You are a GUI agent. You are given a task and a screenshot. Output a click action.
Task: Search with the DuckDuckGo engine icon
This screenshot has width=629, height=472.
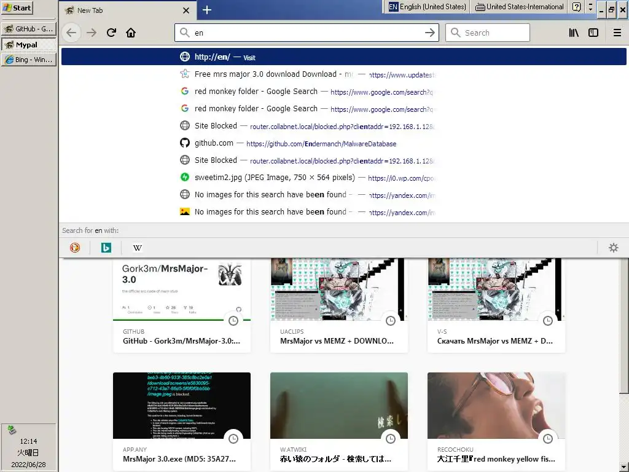pyautogui.click(x=75, y=248)
